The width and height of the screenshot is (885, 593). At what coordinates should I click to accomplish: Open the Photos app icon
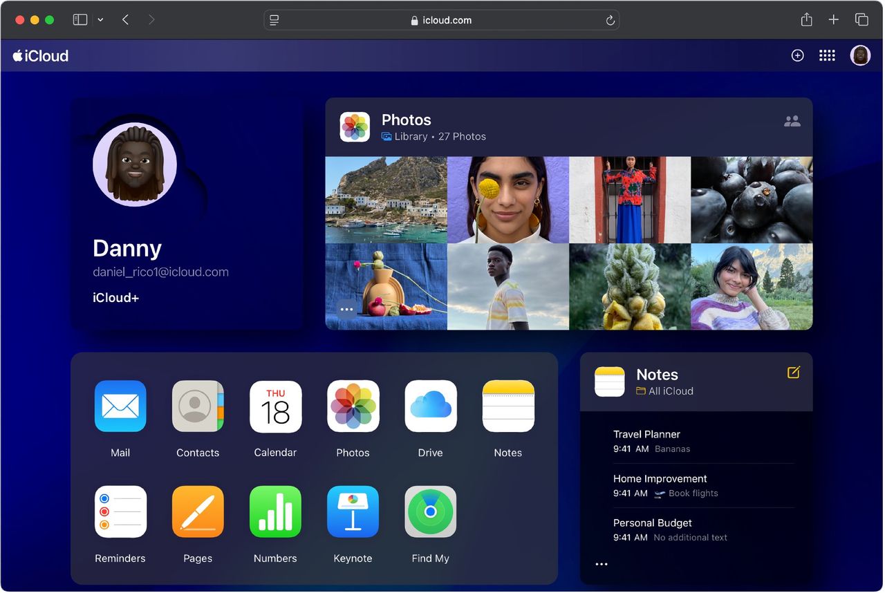(353, 406)
